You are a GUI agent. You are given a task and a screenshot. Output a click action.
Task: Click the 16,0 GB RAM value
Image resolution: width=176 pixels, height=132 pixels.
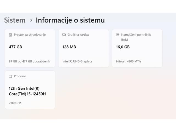(123, 47)
